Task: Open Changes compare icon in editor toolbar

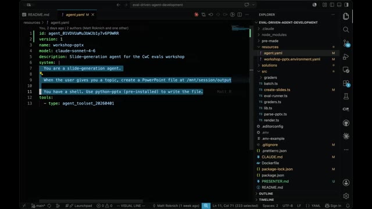Action: tap(203, 15)
